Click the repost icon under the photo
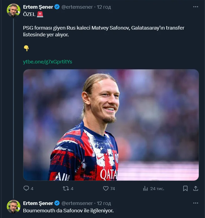Screen dimensions: 205x218 [66, 188]
